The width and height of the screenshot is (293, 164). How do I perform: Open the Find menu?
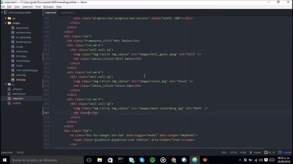click(38, 7)
